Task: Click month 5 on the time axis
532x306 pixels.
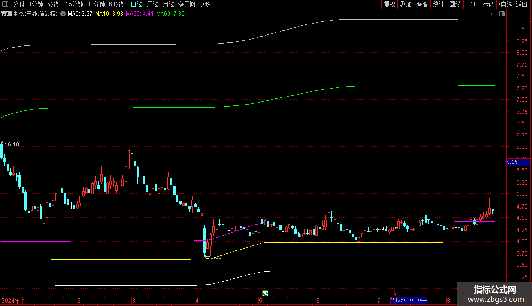Action: pos(260,300)
